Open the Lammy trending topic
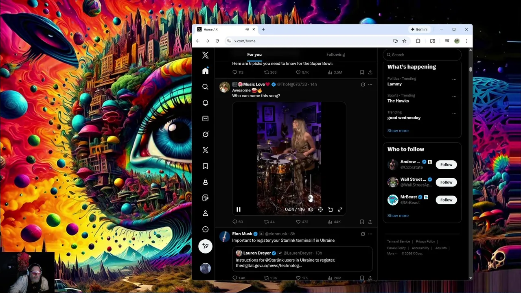Viewport: 521px width, 293px height. point(394,84)
